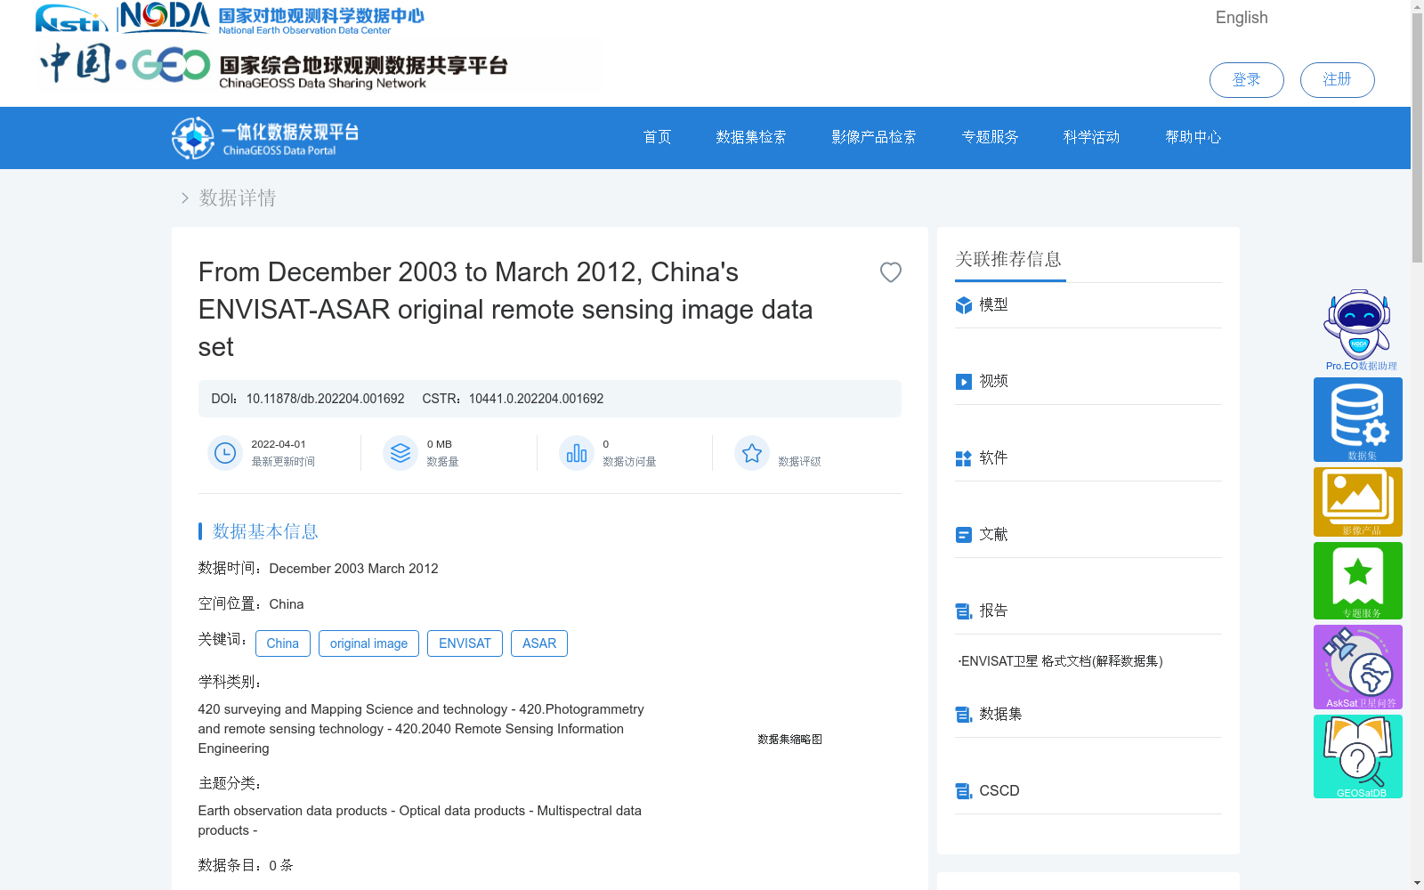Click the 登录 login button
The width and height of the screenshot is (1424, 890).
pyautogui.click(x=1246, y=80)
